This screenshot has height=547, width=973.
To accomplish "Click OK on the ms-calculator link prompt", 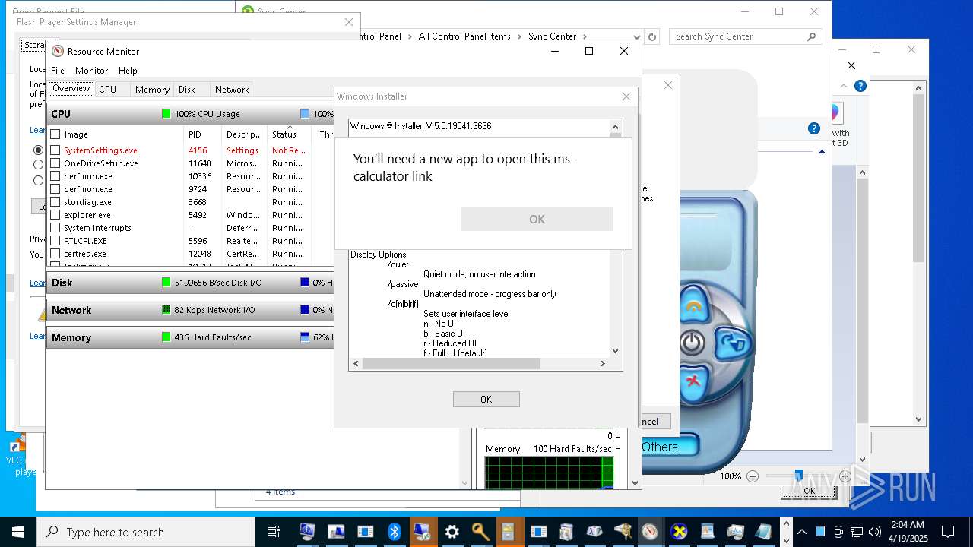I will click(x=537, y=219).
